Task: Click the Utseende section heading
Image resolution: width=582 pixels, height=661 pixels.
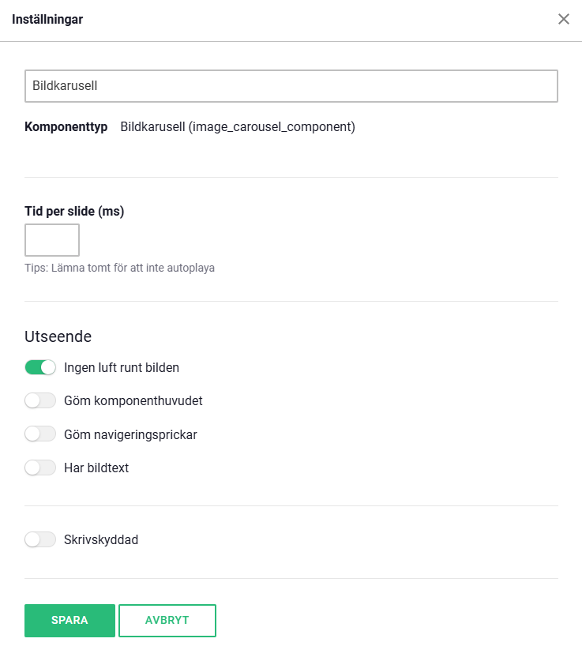Action: pos(58,336)
